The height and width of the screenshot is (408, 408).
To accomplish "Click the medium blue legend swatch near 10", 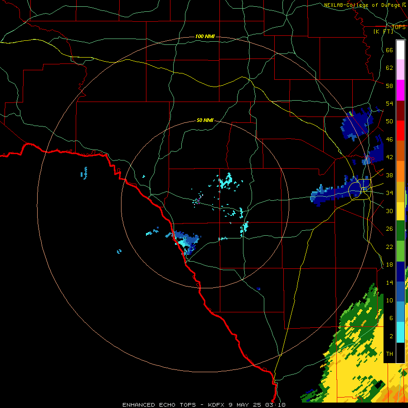I will (400, 291).
